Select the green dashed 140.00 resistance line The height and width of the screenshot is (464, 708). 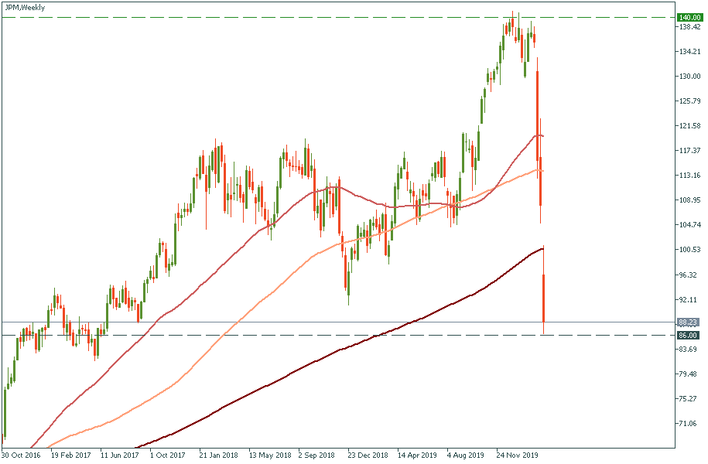click(x=310, y=17)
